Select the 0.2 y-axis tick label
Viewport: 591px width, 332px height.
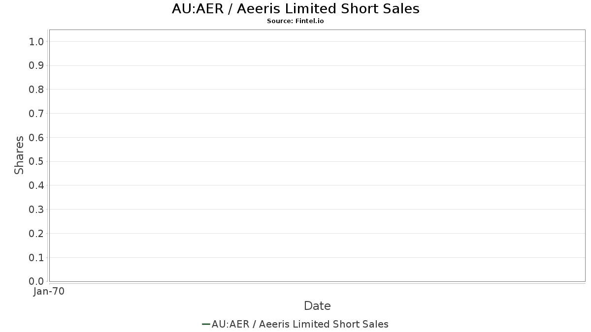36,234
